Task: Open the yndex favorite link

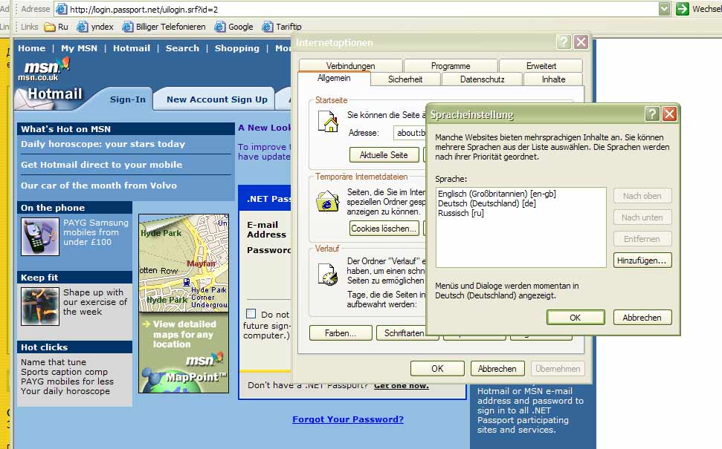Action: pos(95,27)
